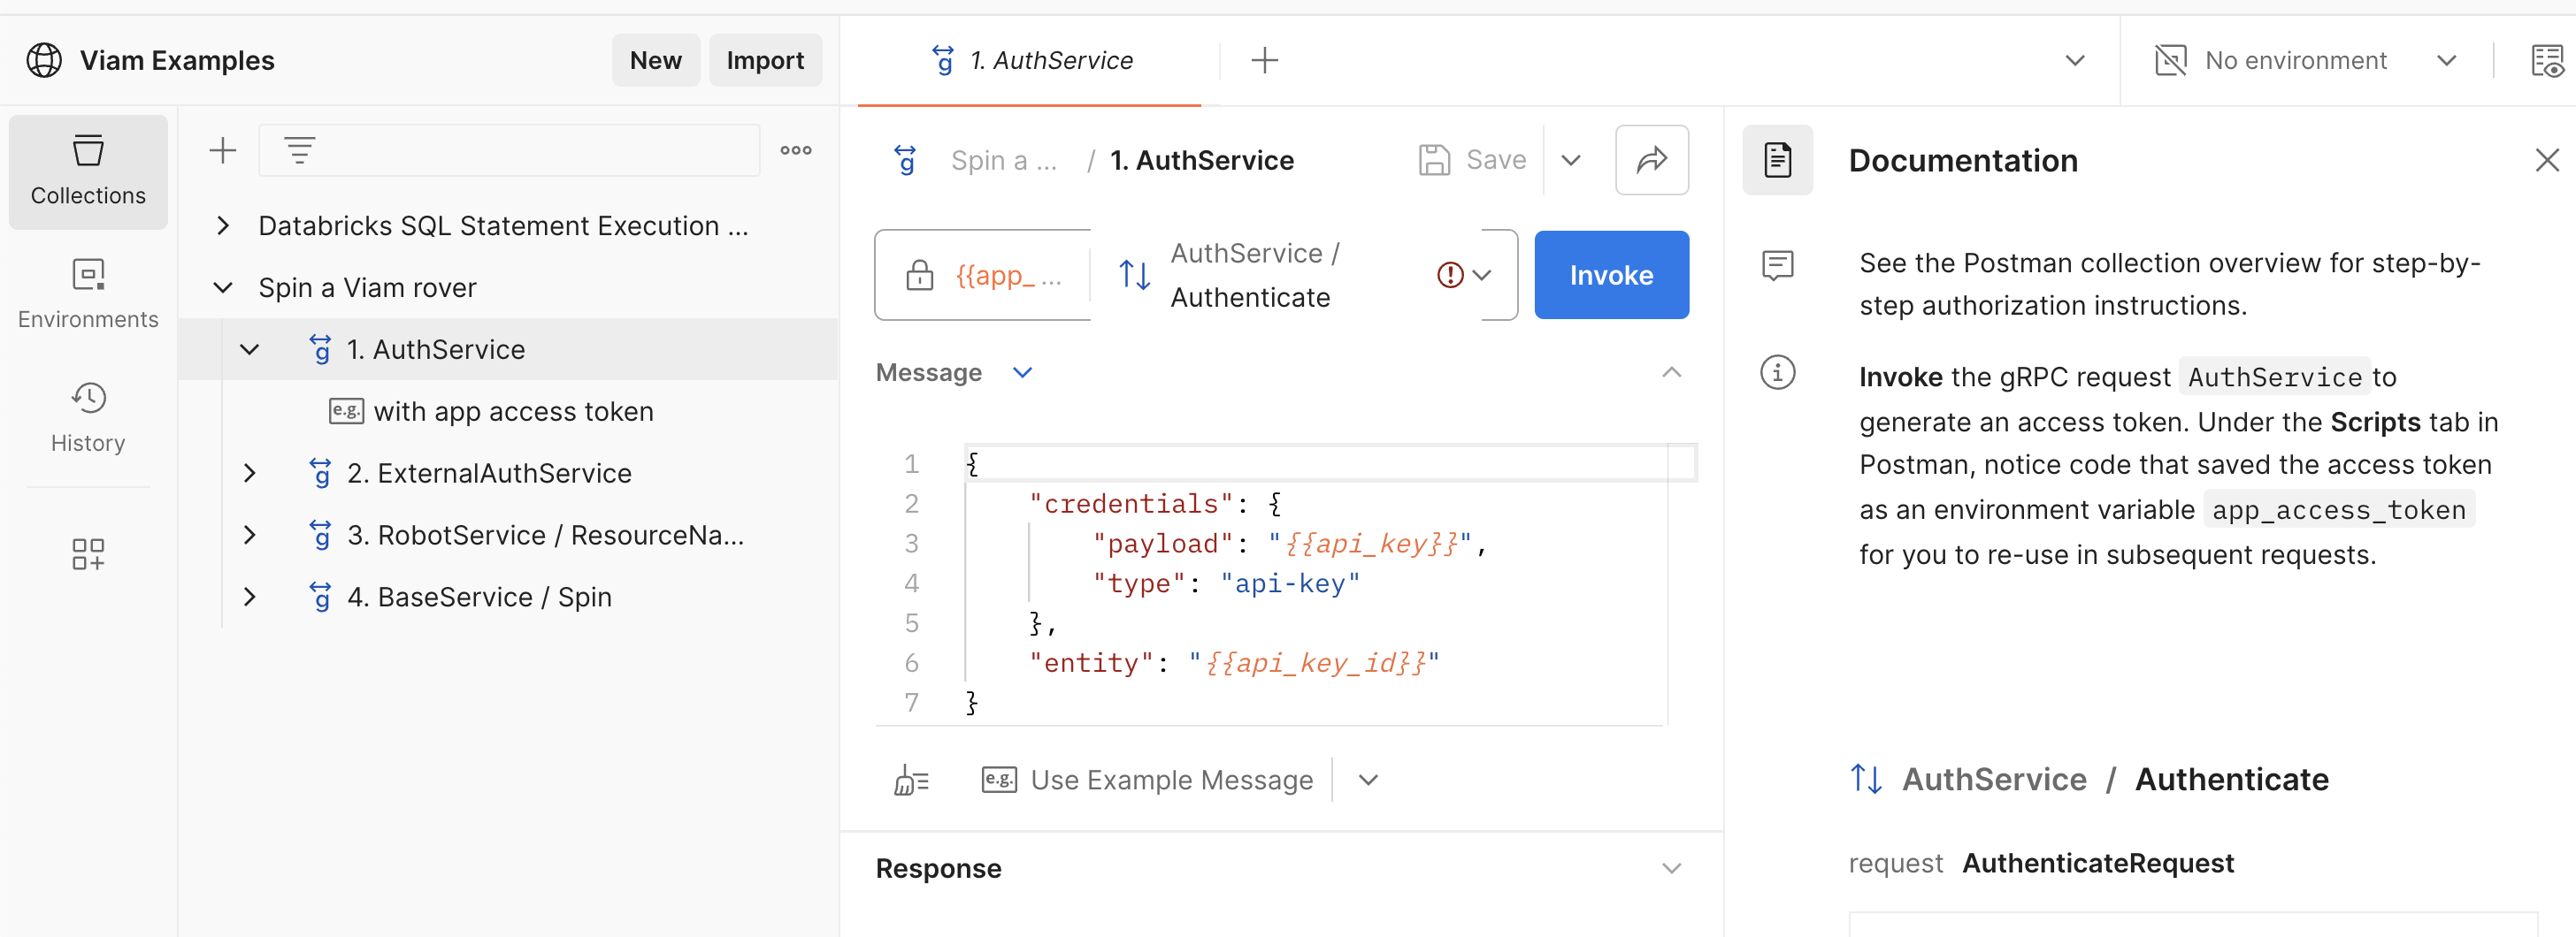The height and width of the screenshot is (937, 2576).
Task: Click the comments icon in the right sidebar
Action: tap(1777, 264)
